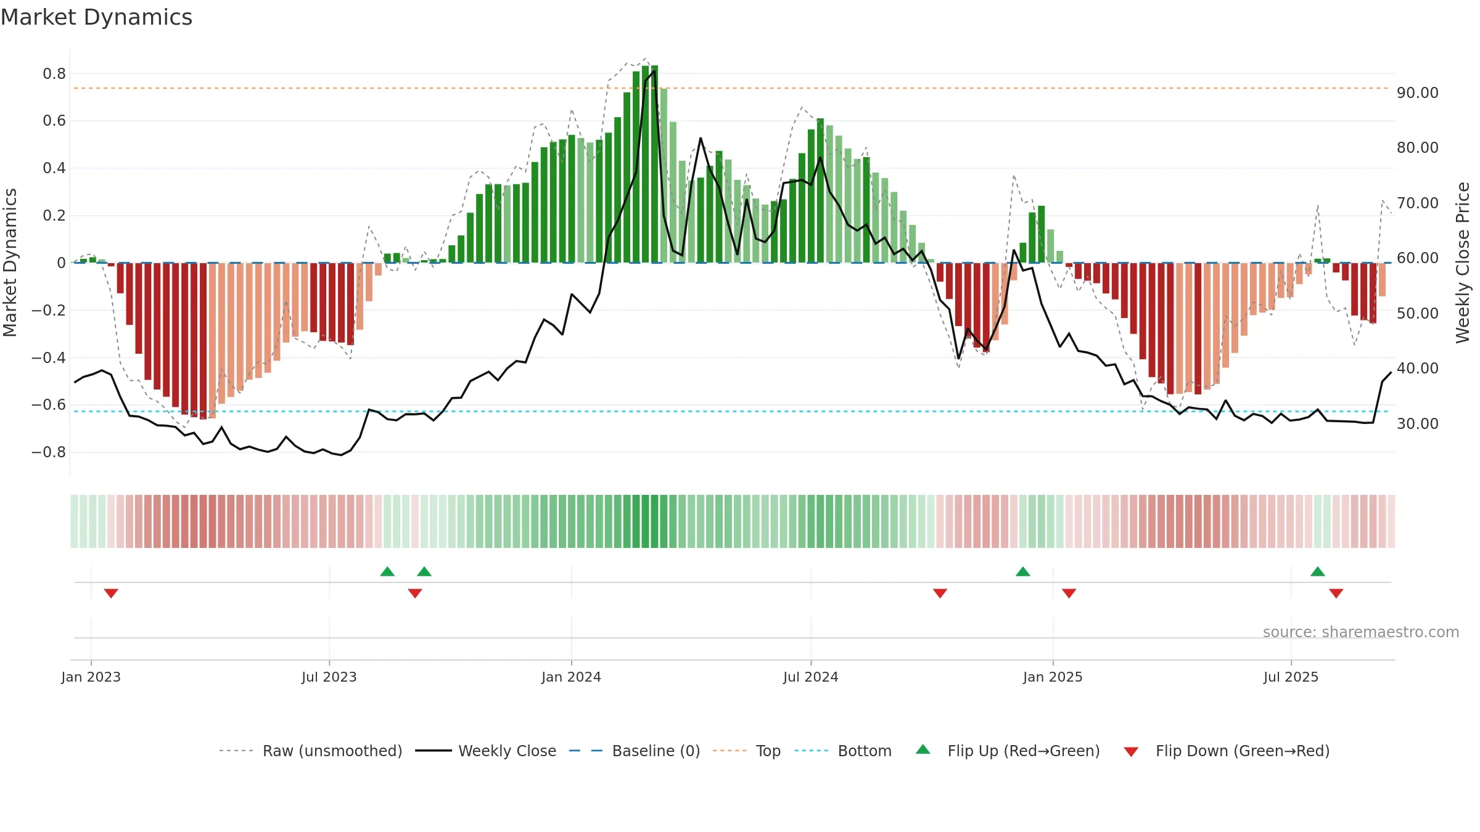Screen dimensions: 1480x832
Task: Click the −0.8 left axis tick label
Action: (49, 452)
